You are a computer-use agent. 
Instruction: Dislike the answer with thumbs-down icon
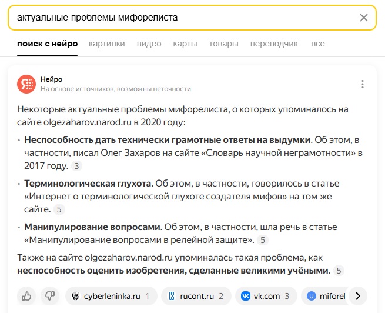[50, 296]
